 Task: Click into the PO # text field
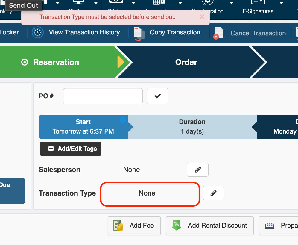[103, 96]
